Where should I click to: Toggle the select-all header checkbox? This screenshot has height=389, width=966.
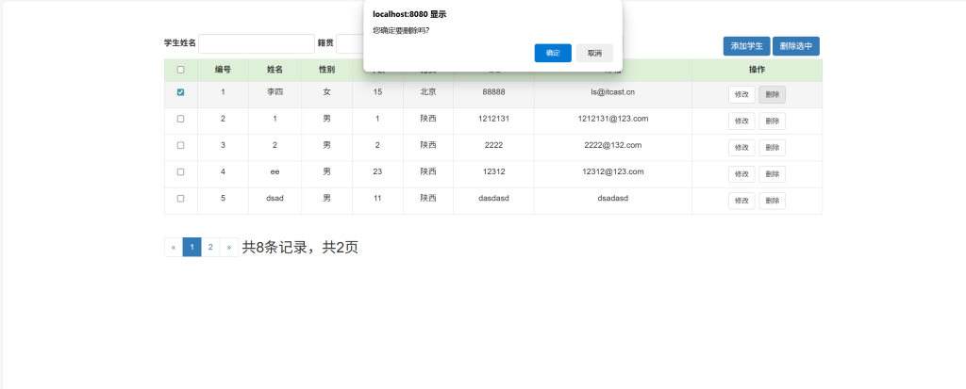point(180,70)
